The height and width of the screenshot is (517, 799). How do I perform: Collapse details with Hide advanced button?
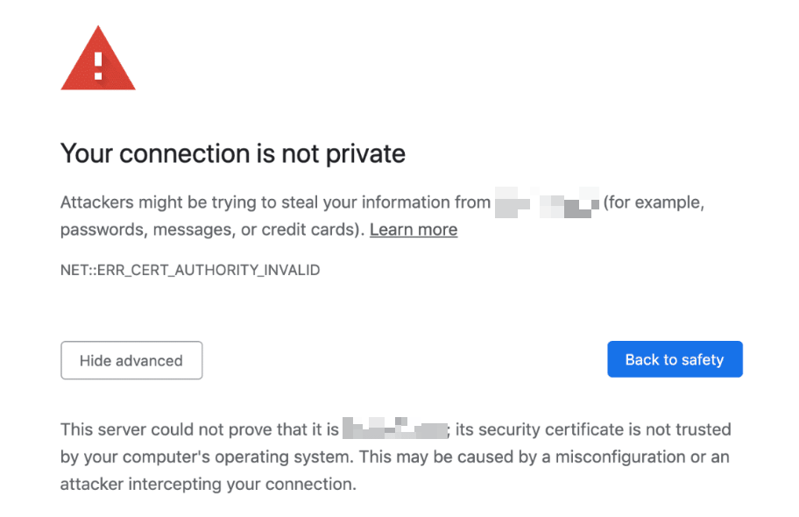131,360
